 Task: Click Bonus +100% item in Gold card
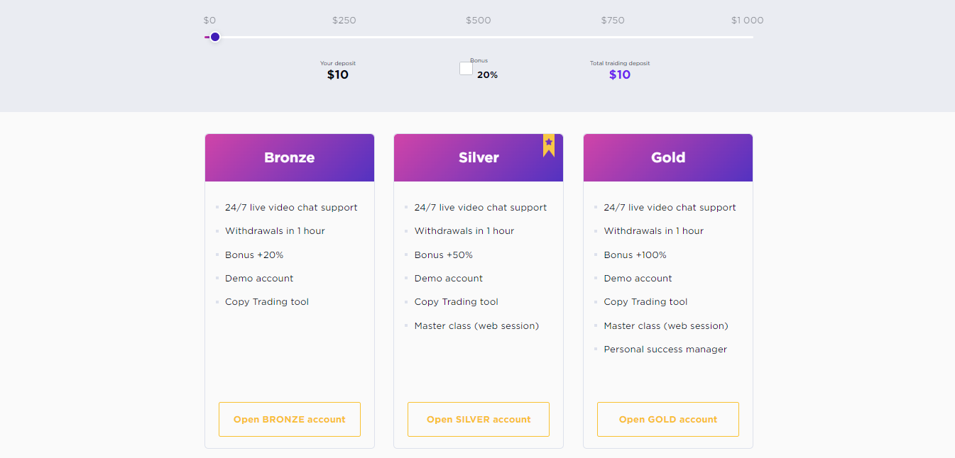coord(635,255)
